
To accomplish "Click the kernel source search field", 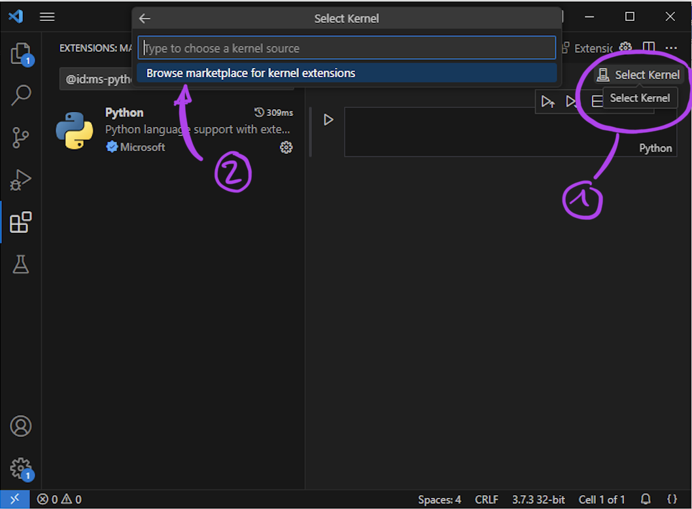I will click(347, 48).
